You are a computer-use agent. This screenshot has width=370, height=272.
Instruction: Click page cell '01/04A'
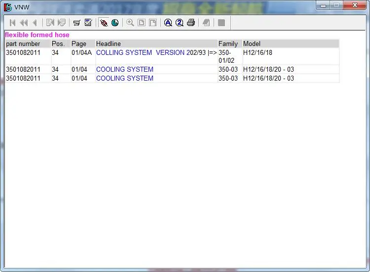81,52
